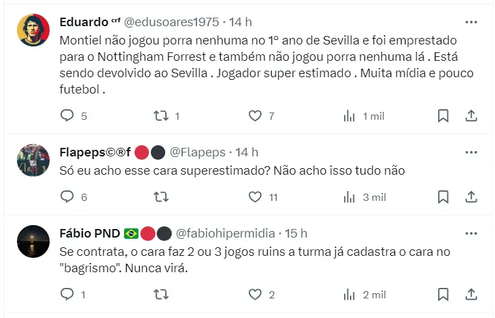Click Eduardo's profile avatar picture
The width and height of the screenshot is (495, 318).
tap(33, 30)
